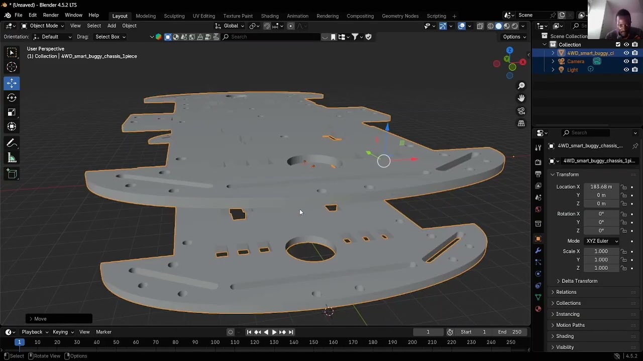Open the Render properties tab

(538, 162)
